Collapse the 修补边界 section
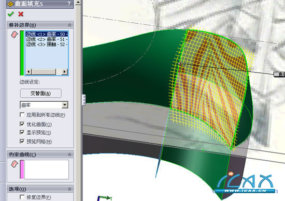The height and width of the screenshot is (201, 285). [x=69, y=25]
